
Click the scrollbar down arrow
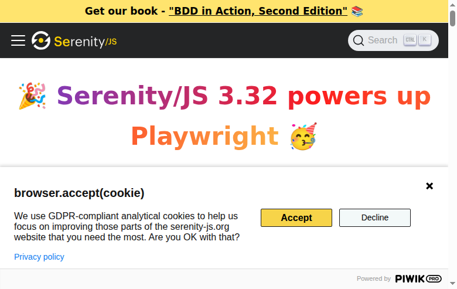click(453, 284)
